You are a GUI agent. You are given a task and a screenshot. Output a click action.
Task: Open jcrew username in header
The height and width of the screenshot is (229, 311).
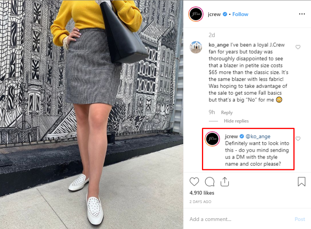214,14
